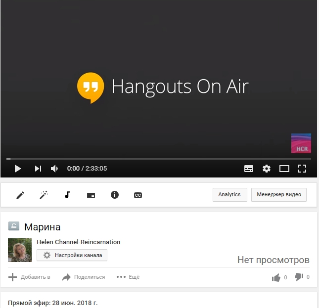Image resolution: width=319 pixels, height=308 pixels.
Task: Open the magic wand enhancements tool
Action: point(44,195)
